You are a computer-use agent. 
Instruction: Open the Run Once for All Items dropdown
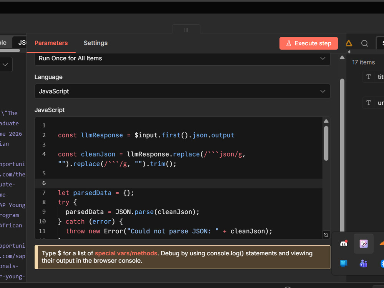click(x=182, y=58)
